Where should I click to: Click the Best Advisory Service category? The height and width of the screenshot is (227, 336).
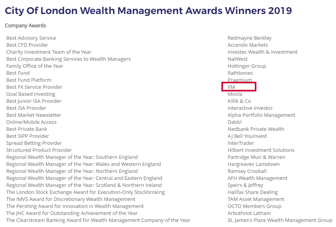tap(31, 38)
